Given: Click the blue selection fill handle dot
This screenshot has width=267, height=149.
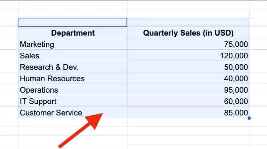Looking at the screenshot, I should click(249, 118).
